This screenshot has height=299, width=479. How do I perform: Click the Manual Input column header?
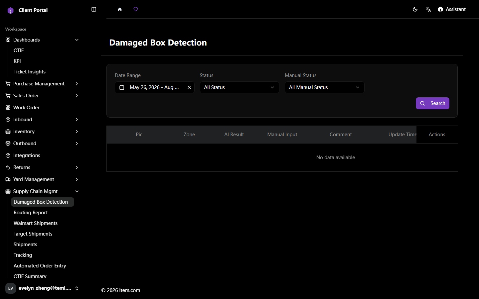tap(282, 135)
